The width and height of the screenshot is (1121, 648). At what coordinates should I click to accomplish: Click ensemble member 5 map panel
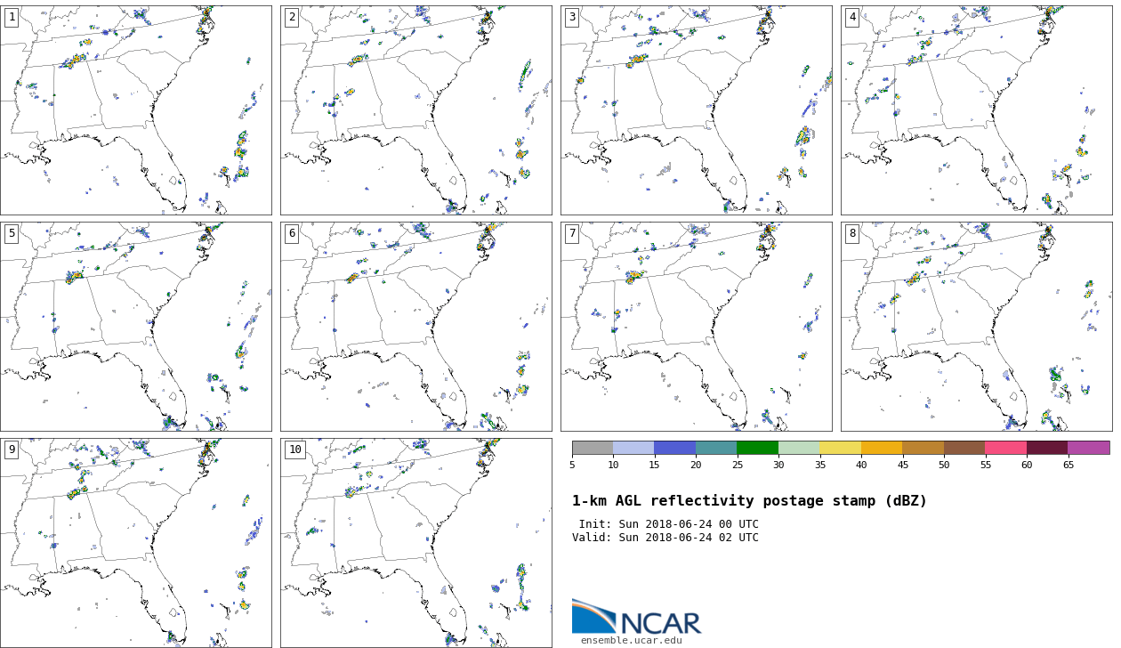tap(135, 327)
